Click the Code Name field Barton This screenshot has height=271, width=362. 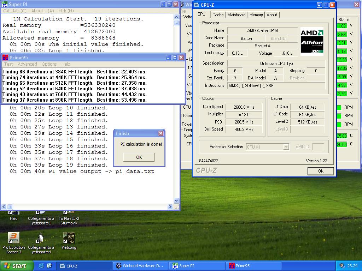click(246, 38)
